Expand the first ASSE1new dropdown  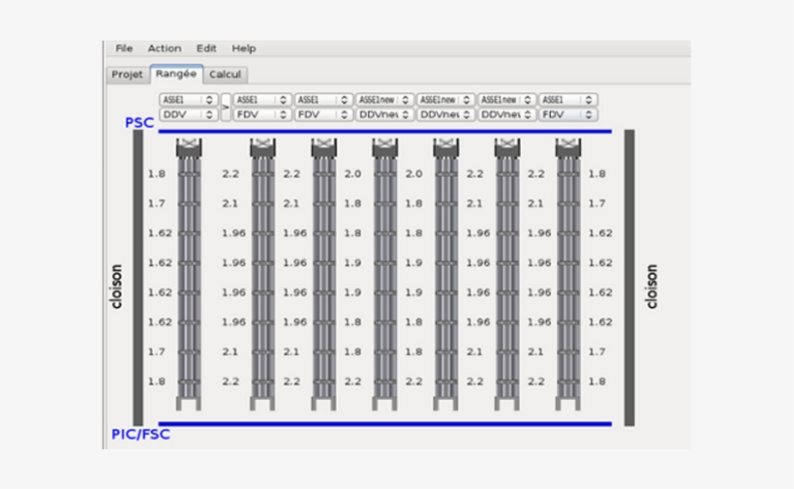384,100
